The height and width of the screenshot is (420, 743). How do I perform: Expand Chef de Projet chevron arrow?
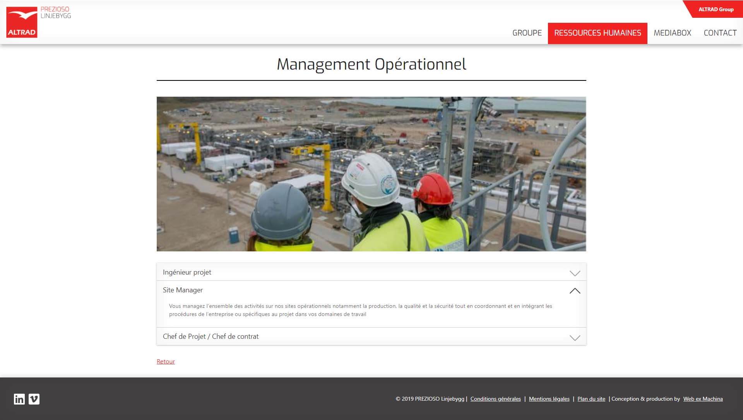575,338
